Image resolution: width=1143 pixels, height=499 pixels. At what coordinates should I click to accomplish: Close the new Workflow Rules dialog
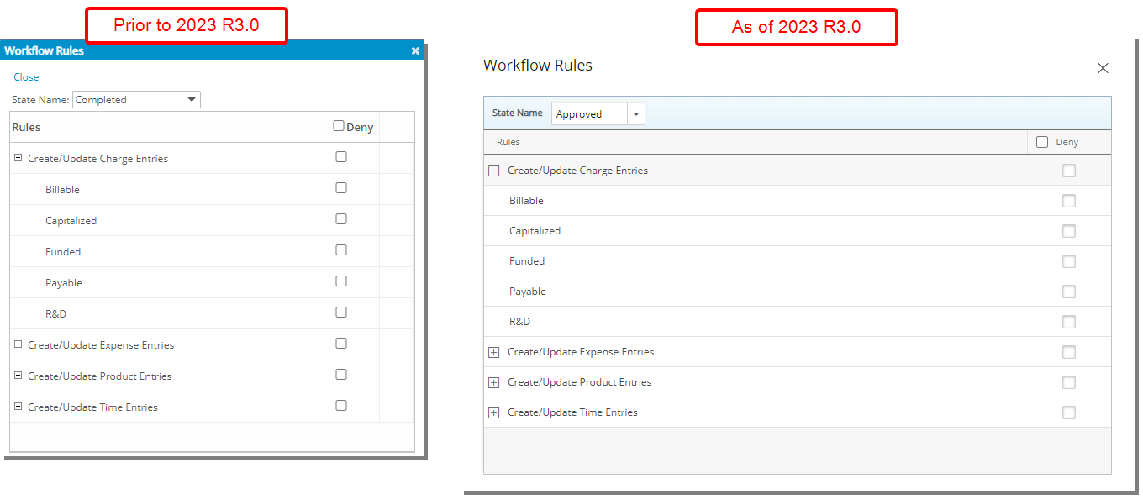click(1103, 68)
